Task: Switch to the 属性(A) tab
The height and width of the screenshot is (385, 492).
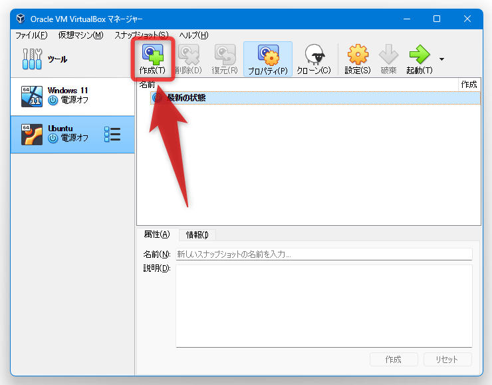Action: pyautogui.click(x=157, y=234)
